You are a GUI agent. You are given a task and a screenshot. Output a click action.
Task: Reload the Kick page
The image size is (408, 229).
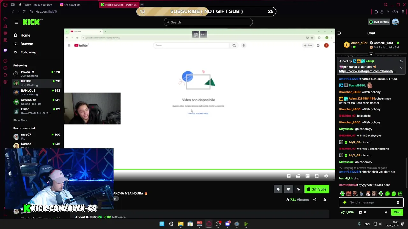(x=24, y=12)
